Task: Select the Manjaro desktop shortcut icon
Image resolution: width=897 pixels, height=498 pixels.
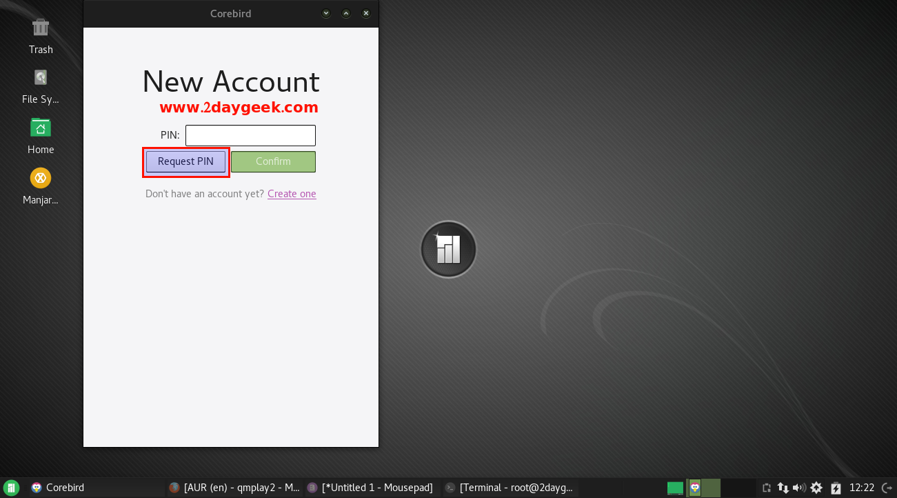Action: [x=41, y=178]
